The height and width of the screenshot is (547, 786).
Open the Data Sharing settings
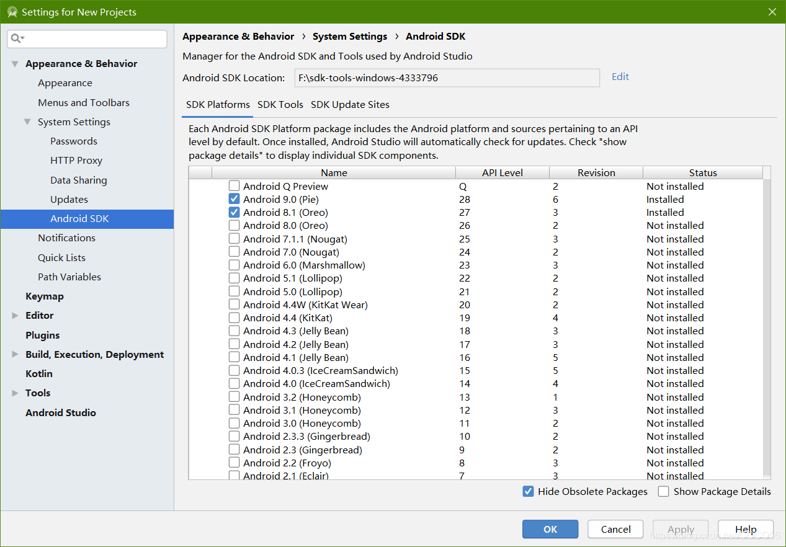79,180
